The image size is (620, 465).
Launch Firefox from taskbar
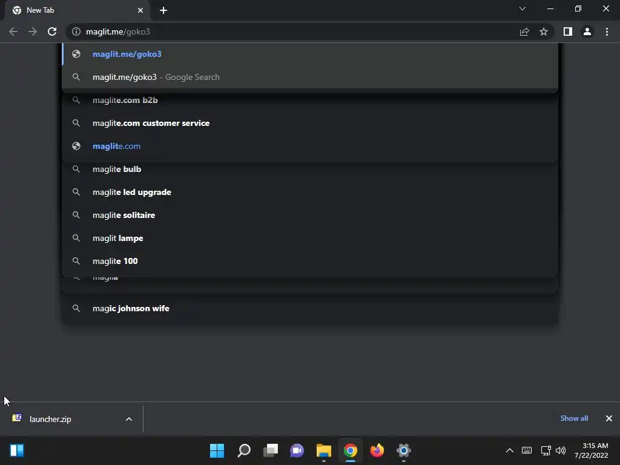coord(377,450)
